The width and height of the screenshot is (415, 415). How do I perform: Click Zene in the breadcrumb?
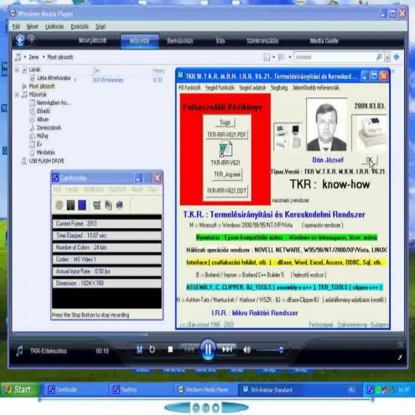click(34, 57)
